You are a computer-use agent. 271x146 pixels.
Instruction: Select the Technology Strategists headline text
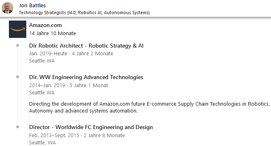[x=84, y=13]
